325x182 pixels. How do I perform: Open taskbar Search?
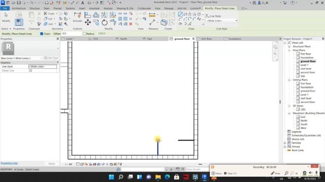(x=121, y=177)
